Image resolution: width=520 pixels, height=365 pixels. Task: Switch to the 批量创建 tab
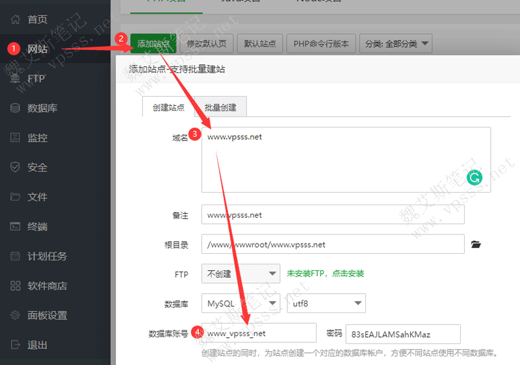click(220, 107)
